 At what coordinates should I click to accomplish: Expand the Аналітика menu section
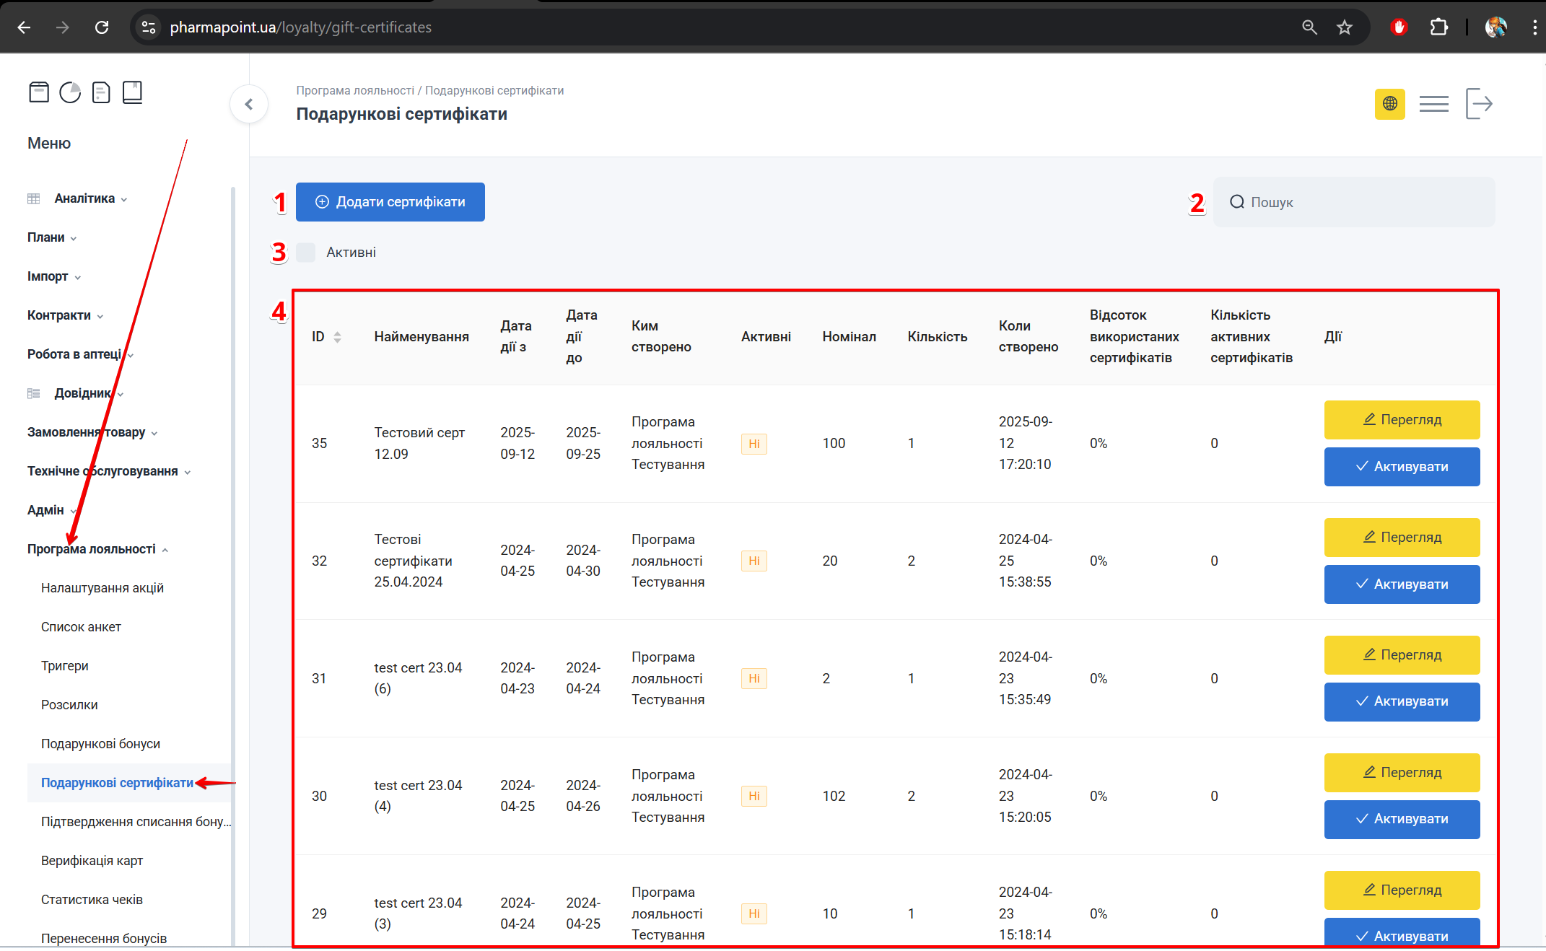tap(84, 198)
